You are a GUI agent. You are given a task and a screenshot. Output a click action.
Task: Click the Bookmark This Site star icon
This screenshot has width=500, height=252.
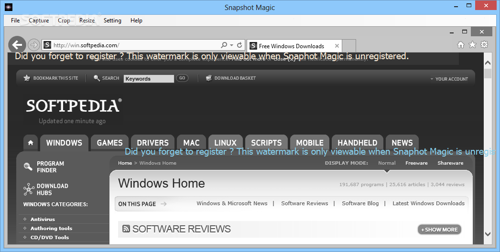[x=27, y=78]
